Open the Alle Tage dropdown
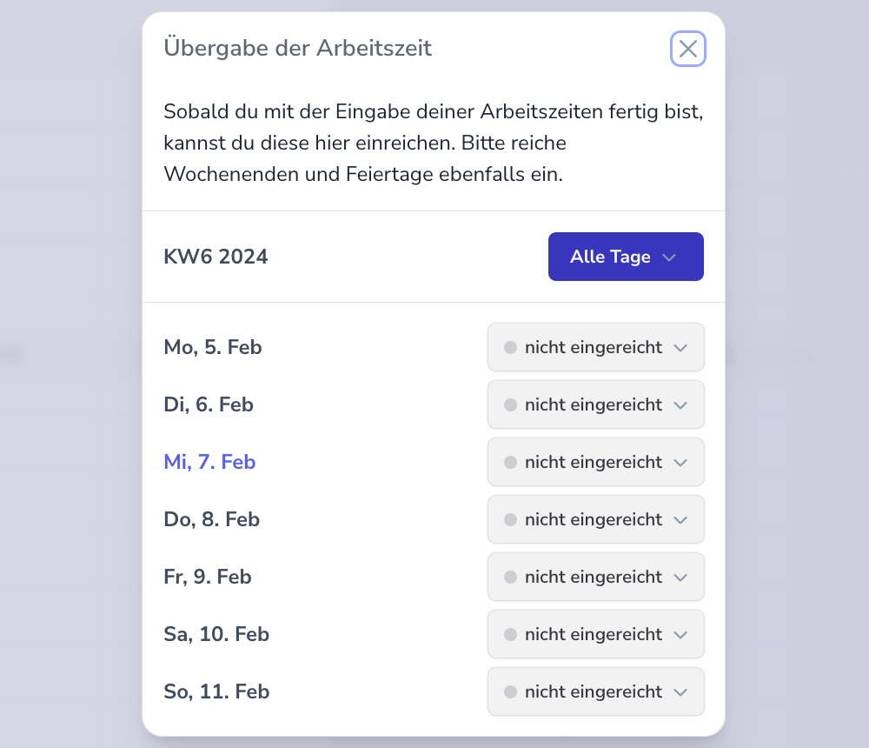 point(626,257)
